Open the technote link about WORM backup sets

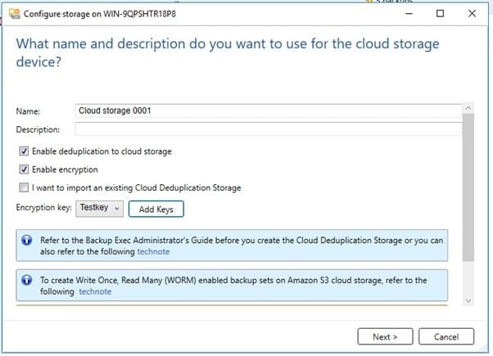coord(95,291)
